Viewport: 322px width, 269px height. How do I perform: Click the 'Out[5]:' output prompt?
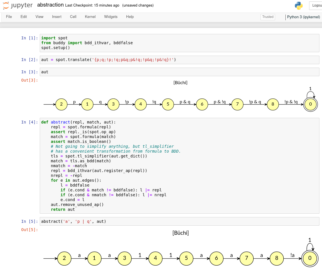pos(29,230)
